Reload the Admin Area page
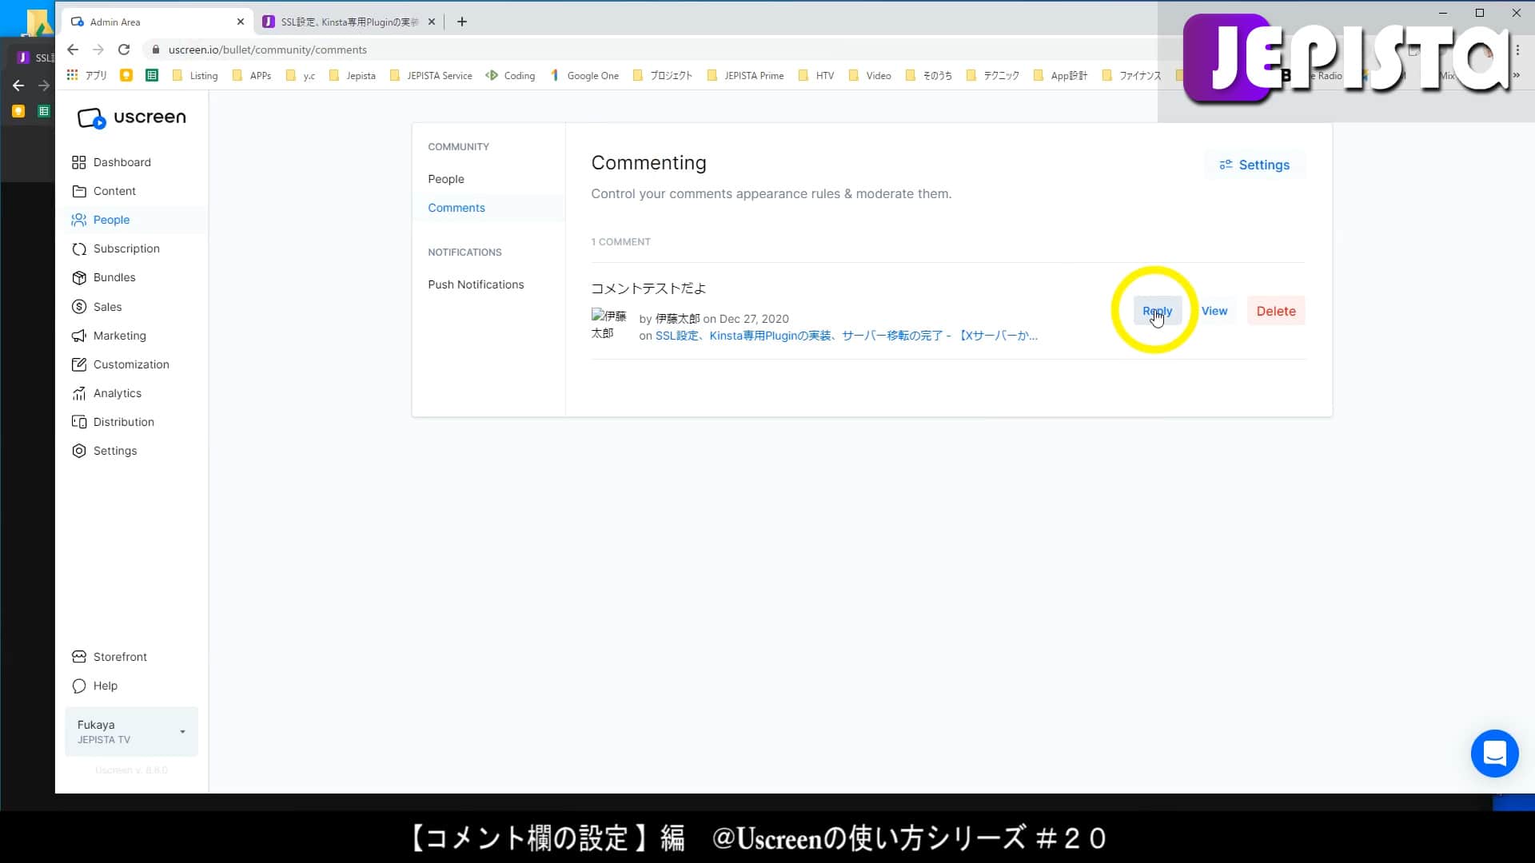Viewport: 1535px width, 863px height. [x=124, y=50]
